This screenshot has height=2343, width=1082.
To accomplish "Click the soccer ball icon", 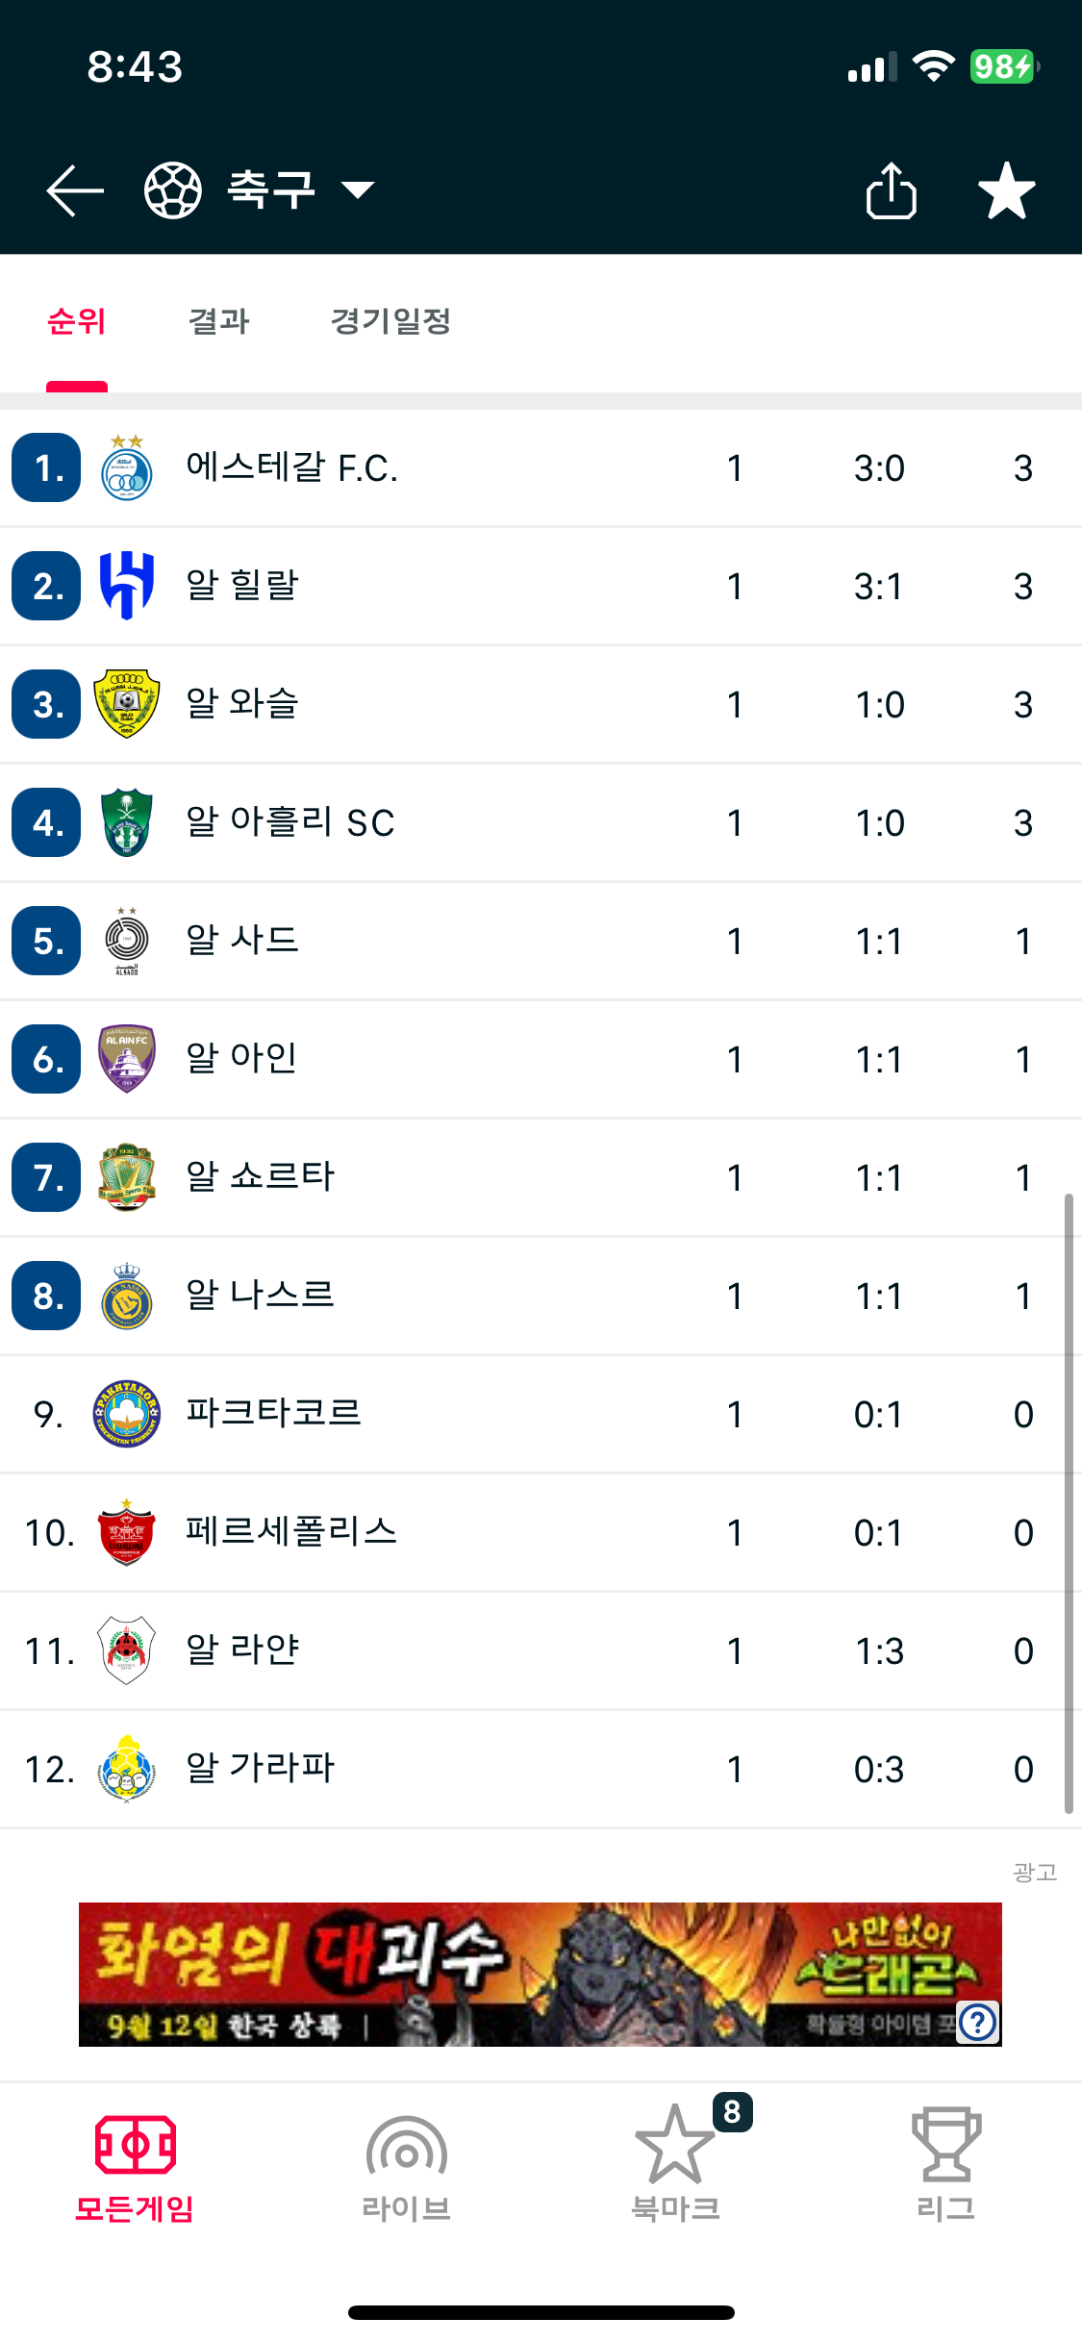I will coord(173,190).
